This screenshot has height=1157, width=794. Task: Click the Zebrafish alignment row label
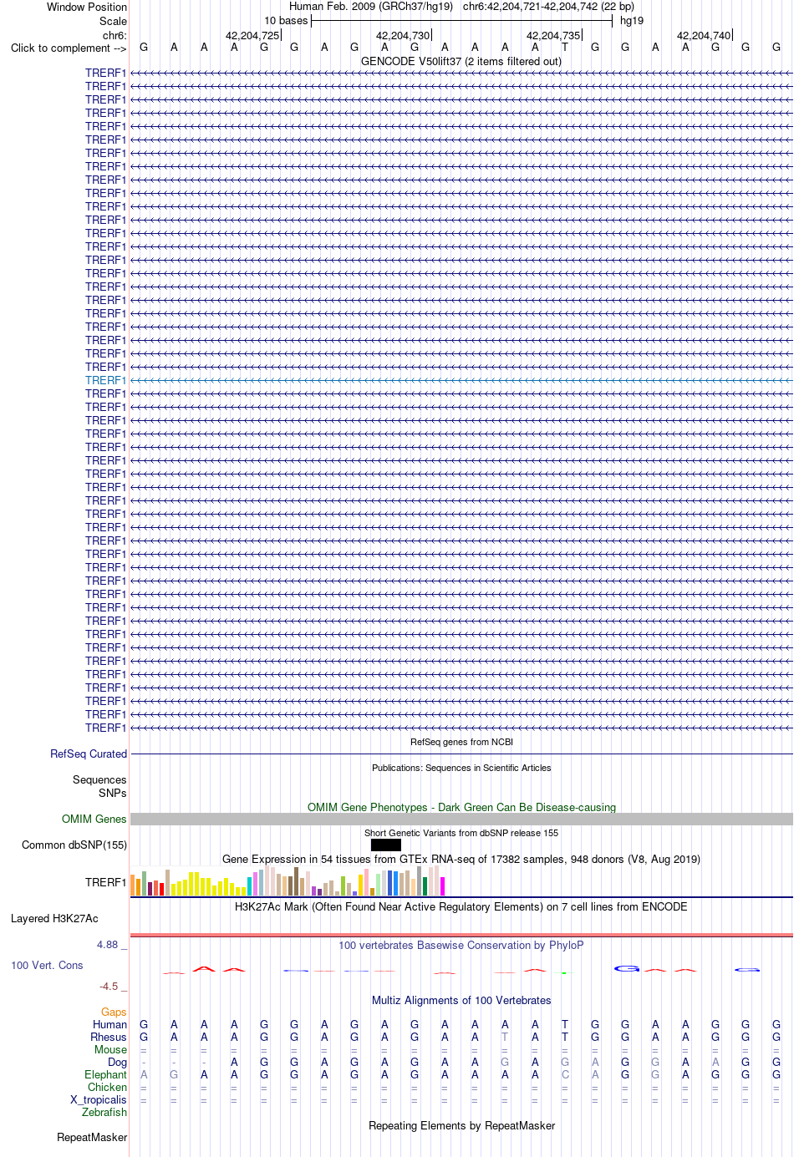104,1113
